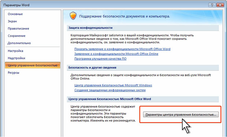Image resolution: width=227 pixels, height=137 pixels.
Task: Open the Ресурсы category
Action: 14,73
